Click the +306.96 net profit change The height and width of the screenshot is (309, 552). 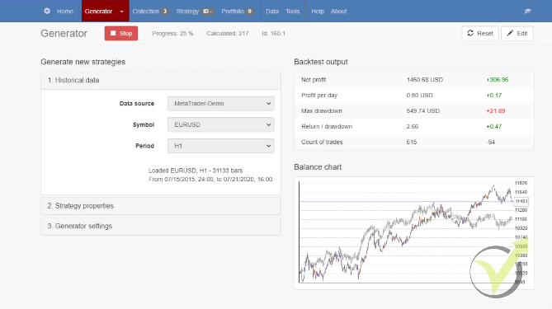497,80
